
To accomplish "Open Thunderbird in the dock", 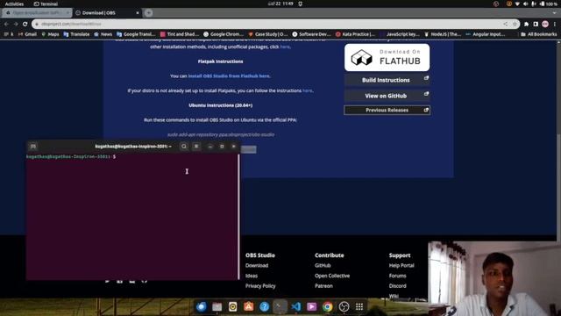I will [x=202, y=306].
